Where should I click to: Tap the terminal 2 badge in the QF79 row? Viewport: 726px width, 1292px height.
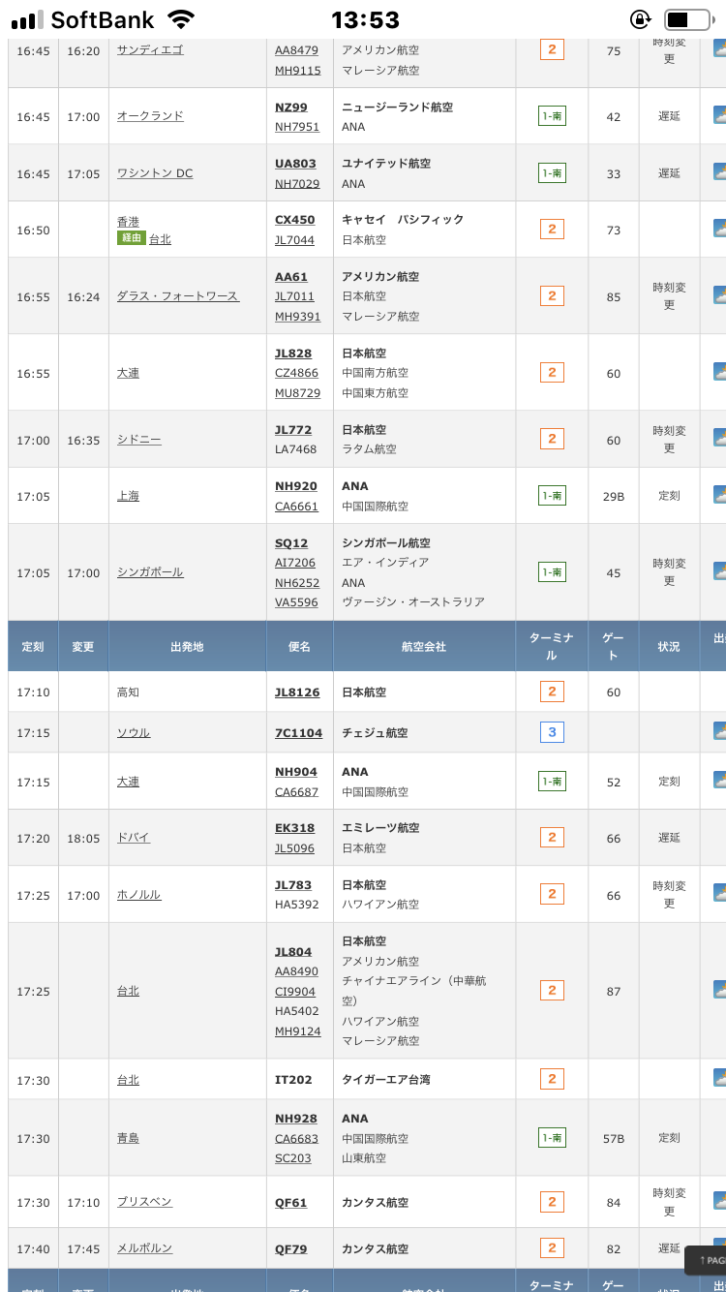552,1248
